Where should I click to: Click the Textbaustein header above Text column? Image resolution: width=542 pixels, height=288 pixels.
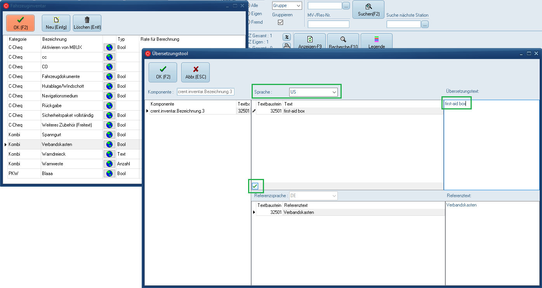click(269, 104)
